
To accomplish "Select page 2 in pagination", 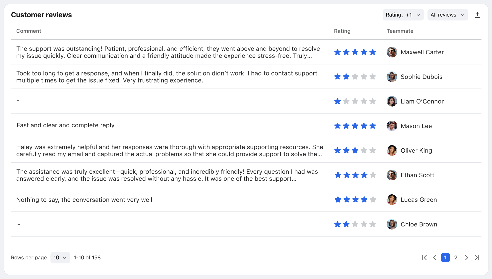I will pos(456,258).
